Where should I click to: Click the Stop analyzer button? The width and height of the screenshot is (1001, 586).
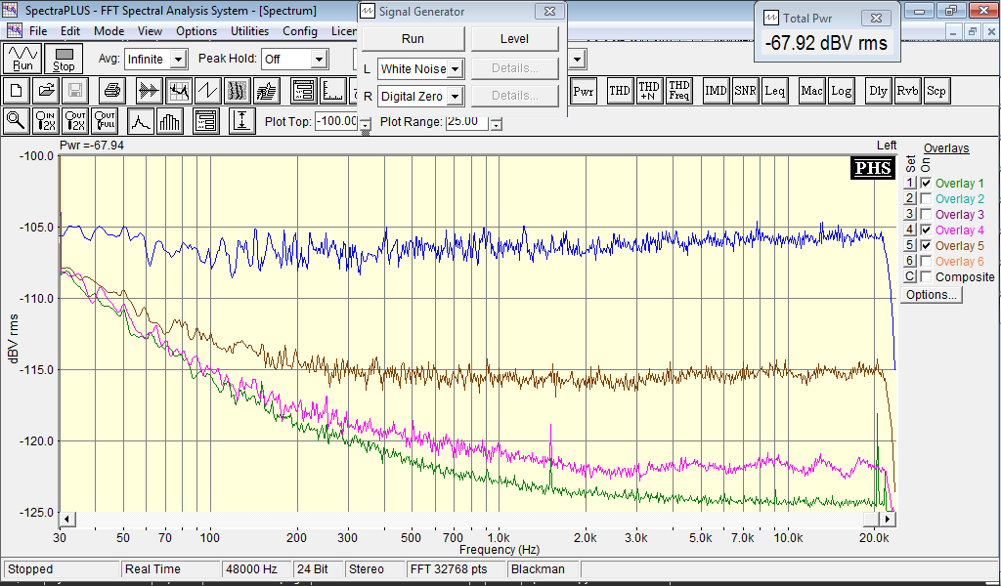point(64,59)
